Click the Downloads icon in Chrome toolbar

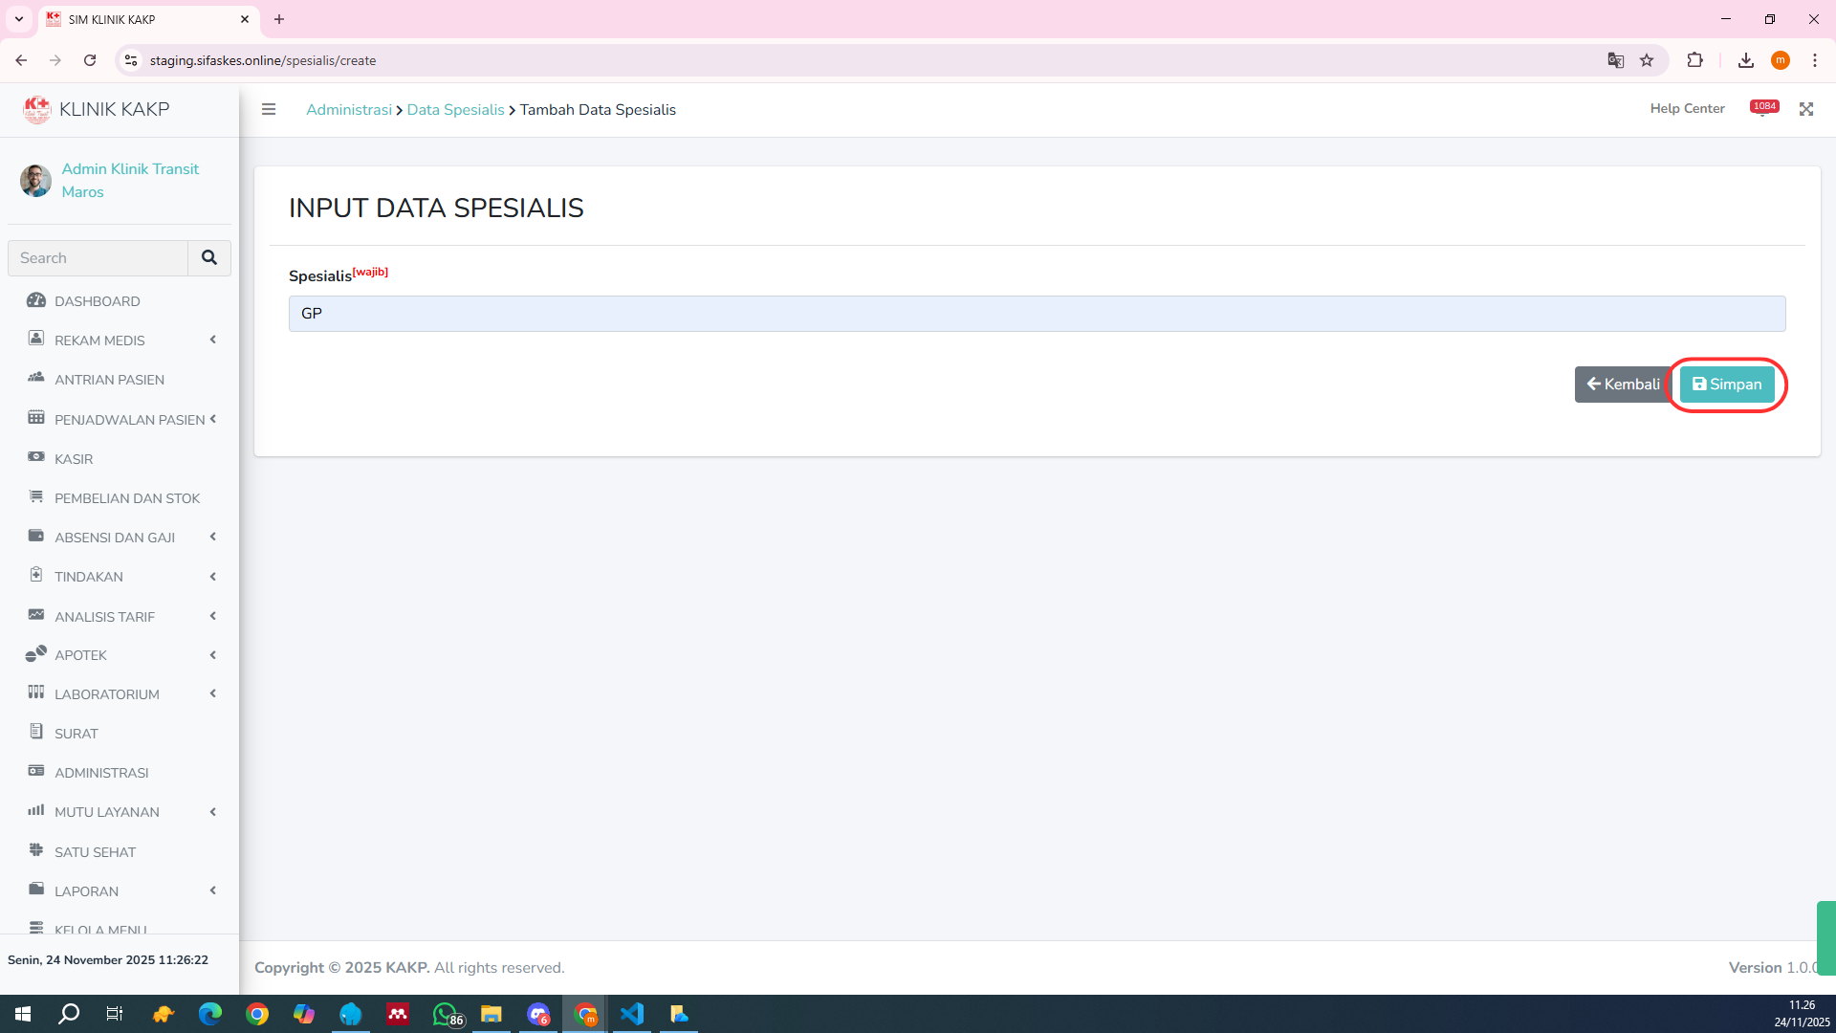(1745, 60)
